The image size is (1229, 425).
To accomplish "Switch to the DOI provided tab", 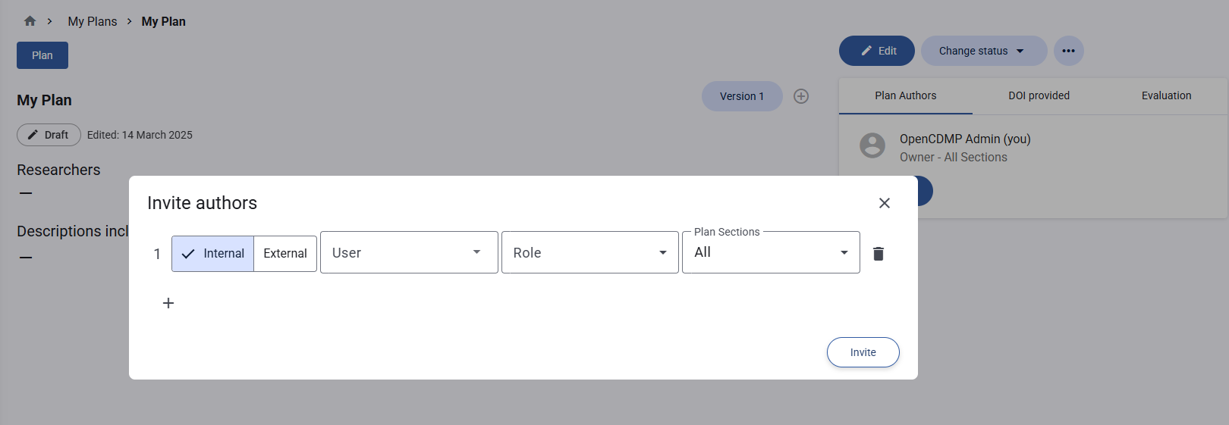I will pyautogui.click(x=1039, y=95).
